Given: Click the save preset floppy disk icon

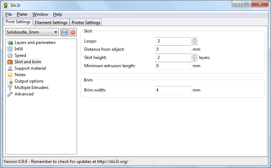Looking at the screenshot, I should (64, 33).
